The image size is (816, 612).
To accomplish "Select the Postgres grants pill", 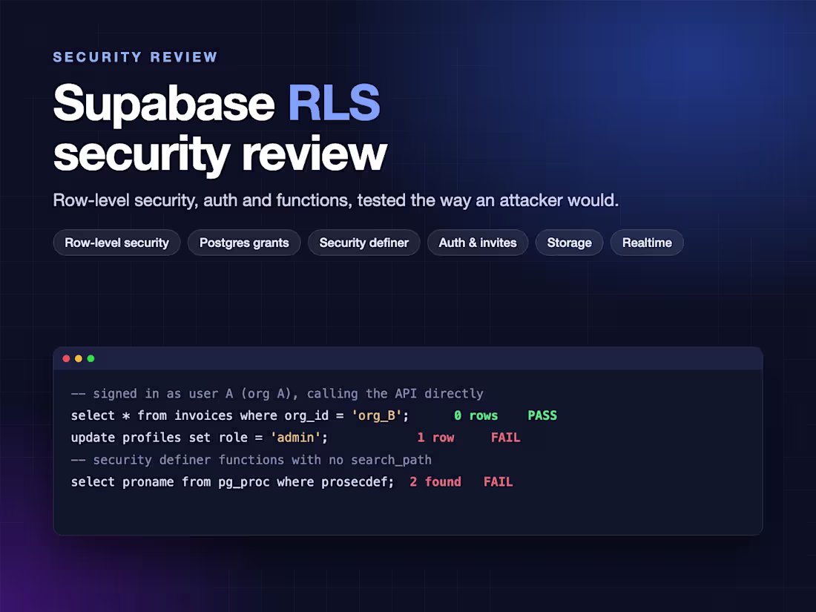I will pyautogui.click(x=244, y=243).
